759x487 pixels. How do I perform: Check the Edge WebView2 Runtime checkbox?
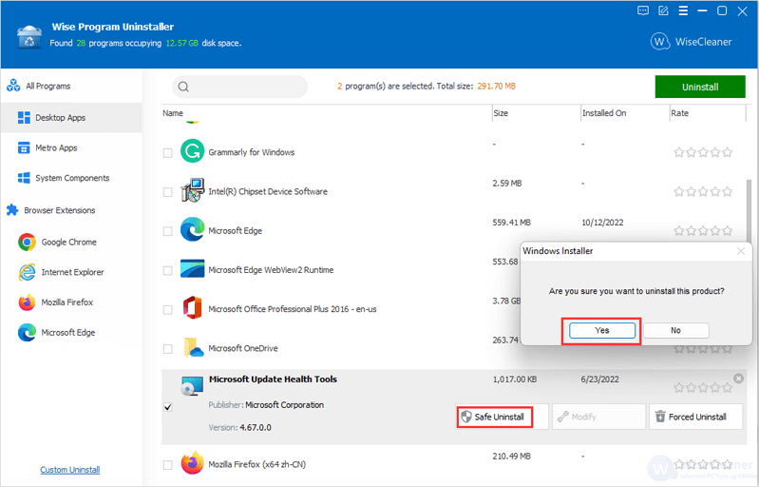point(168,270)
